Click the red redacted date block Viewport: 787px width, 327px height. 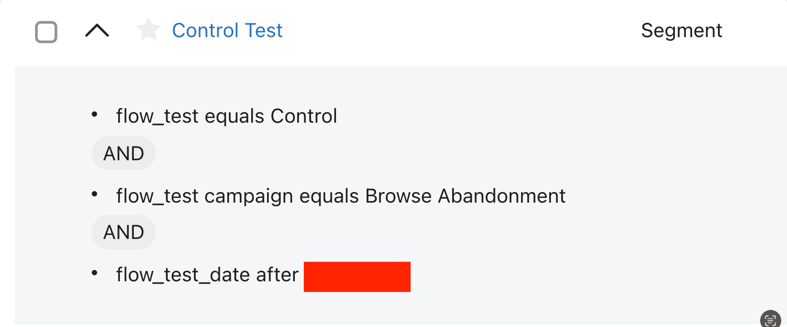point(357,277)
